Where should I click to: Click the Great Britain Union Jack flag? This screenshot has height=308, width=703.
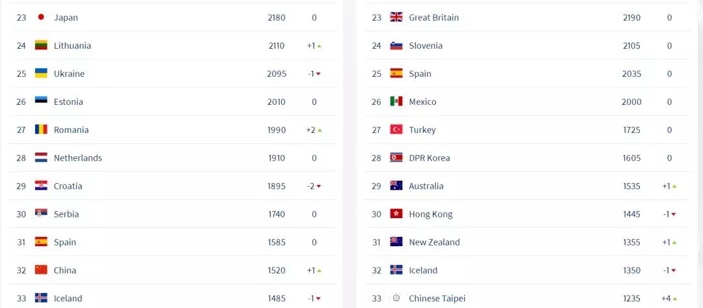pyautogui.click(x=396, y=18)
